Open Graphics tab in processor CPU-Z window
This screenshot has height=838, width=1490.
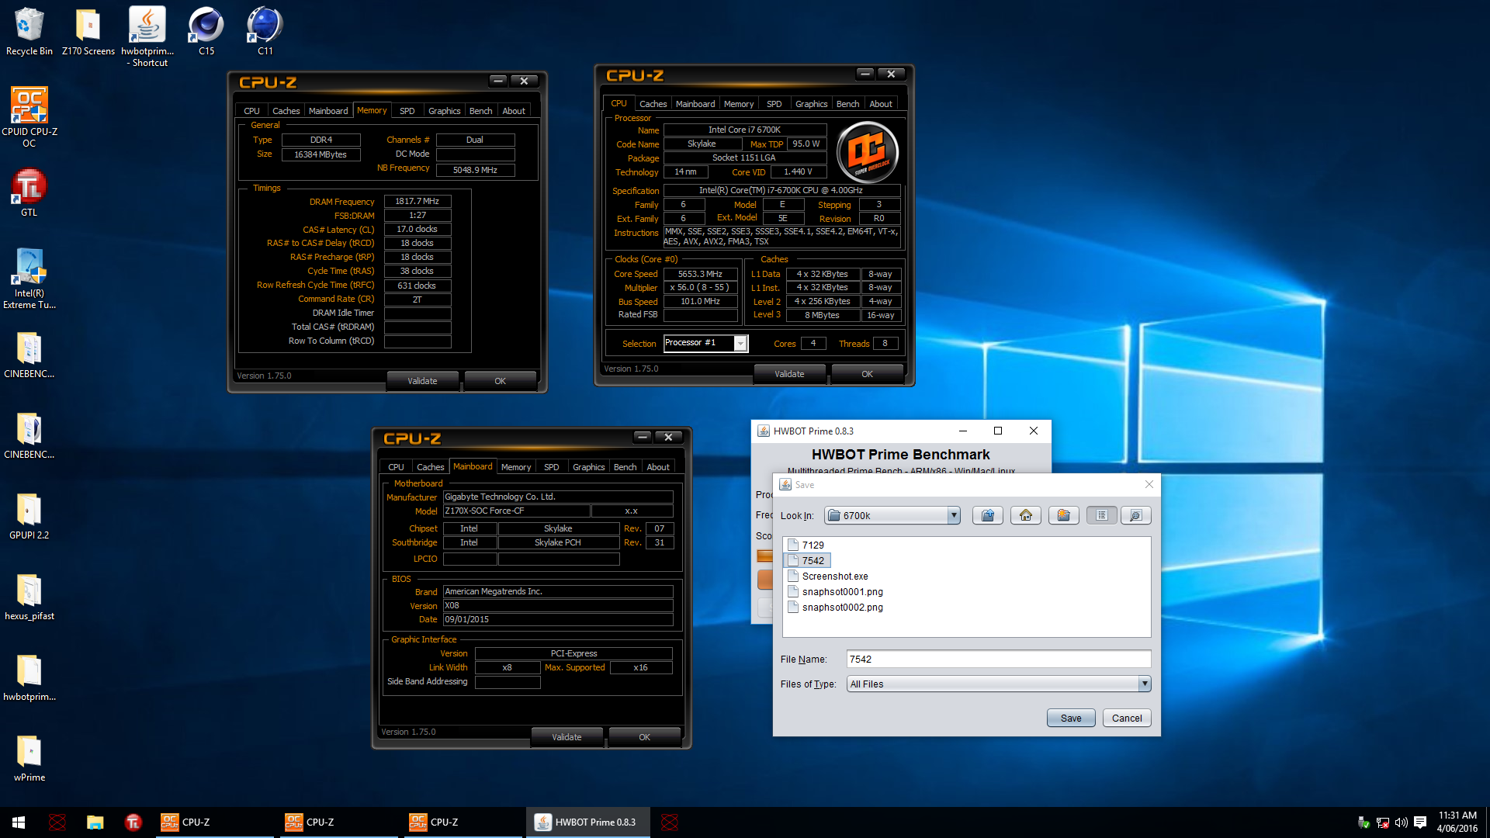[811, 104]
